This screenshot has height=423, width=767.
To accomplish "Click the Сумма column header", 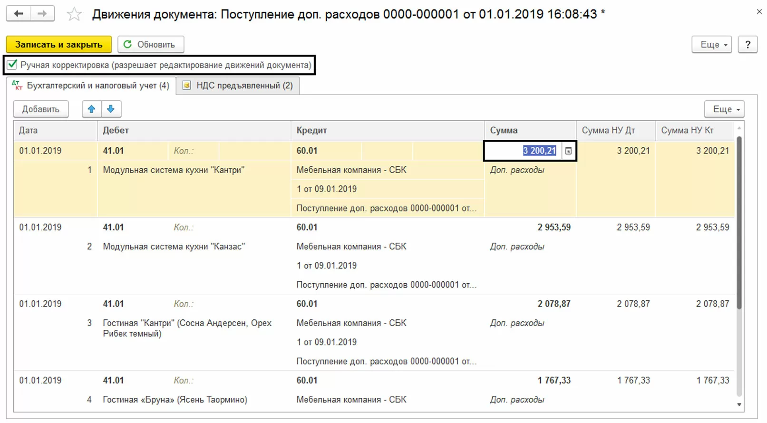I will (530, 130).
